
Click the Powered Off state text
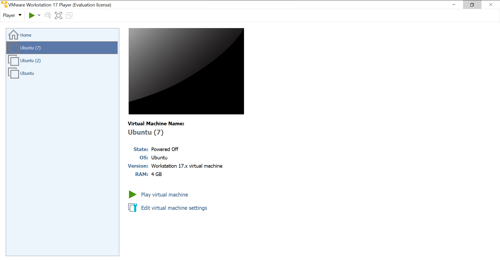coord(165,149)
